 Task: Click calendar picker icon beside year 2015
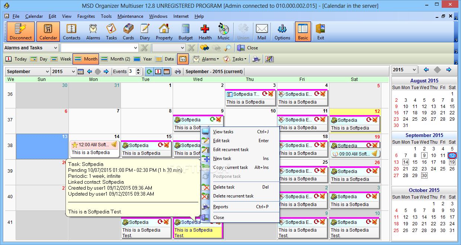tap(81, 71)
